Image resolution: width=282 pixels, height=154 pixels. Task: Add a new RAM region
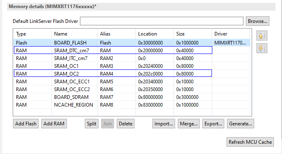tap(54, 124)
